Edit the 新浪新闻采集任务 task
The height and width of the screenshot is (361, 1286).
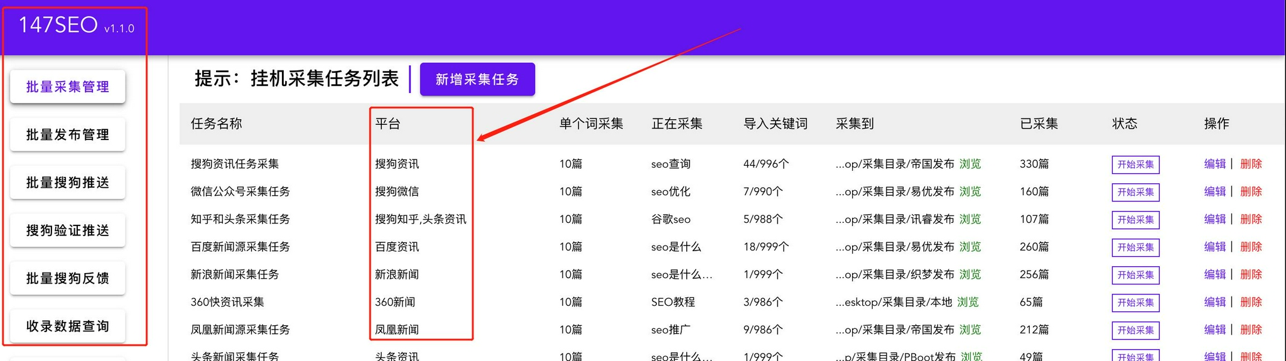(x=1215, y=274)
